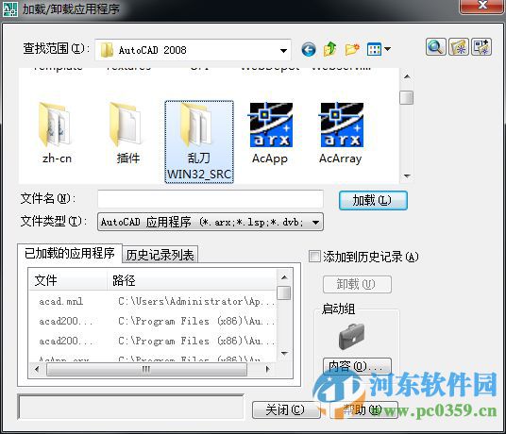Select the AcApp arx file
This screenshot has width=506, height=434.
[270, 133]
